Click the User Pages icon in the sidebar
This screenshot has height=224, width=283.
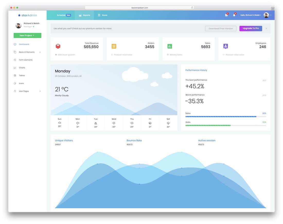coord(15,91)
